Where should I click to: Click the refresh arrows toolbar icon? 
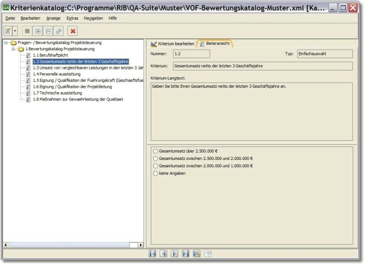click(x=59, y=31)
